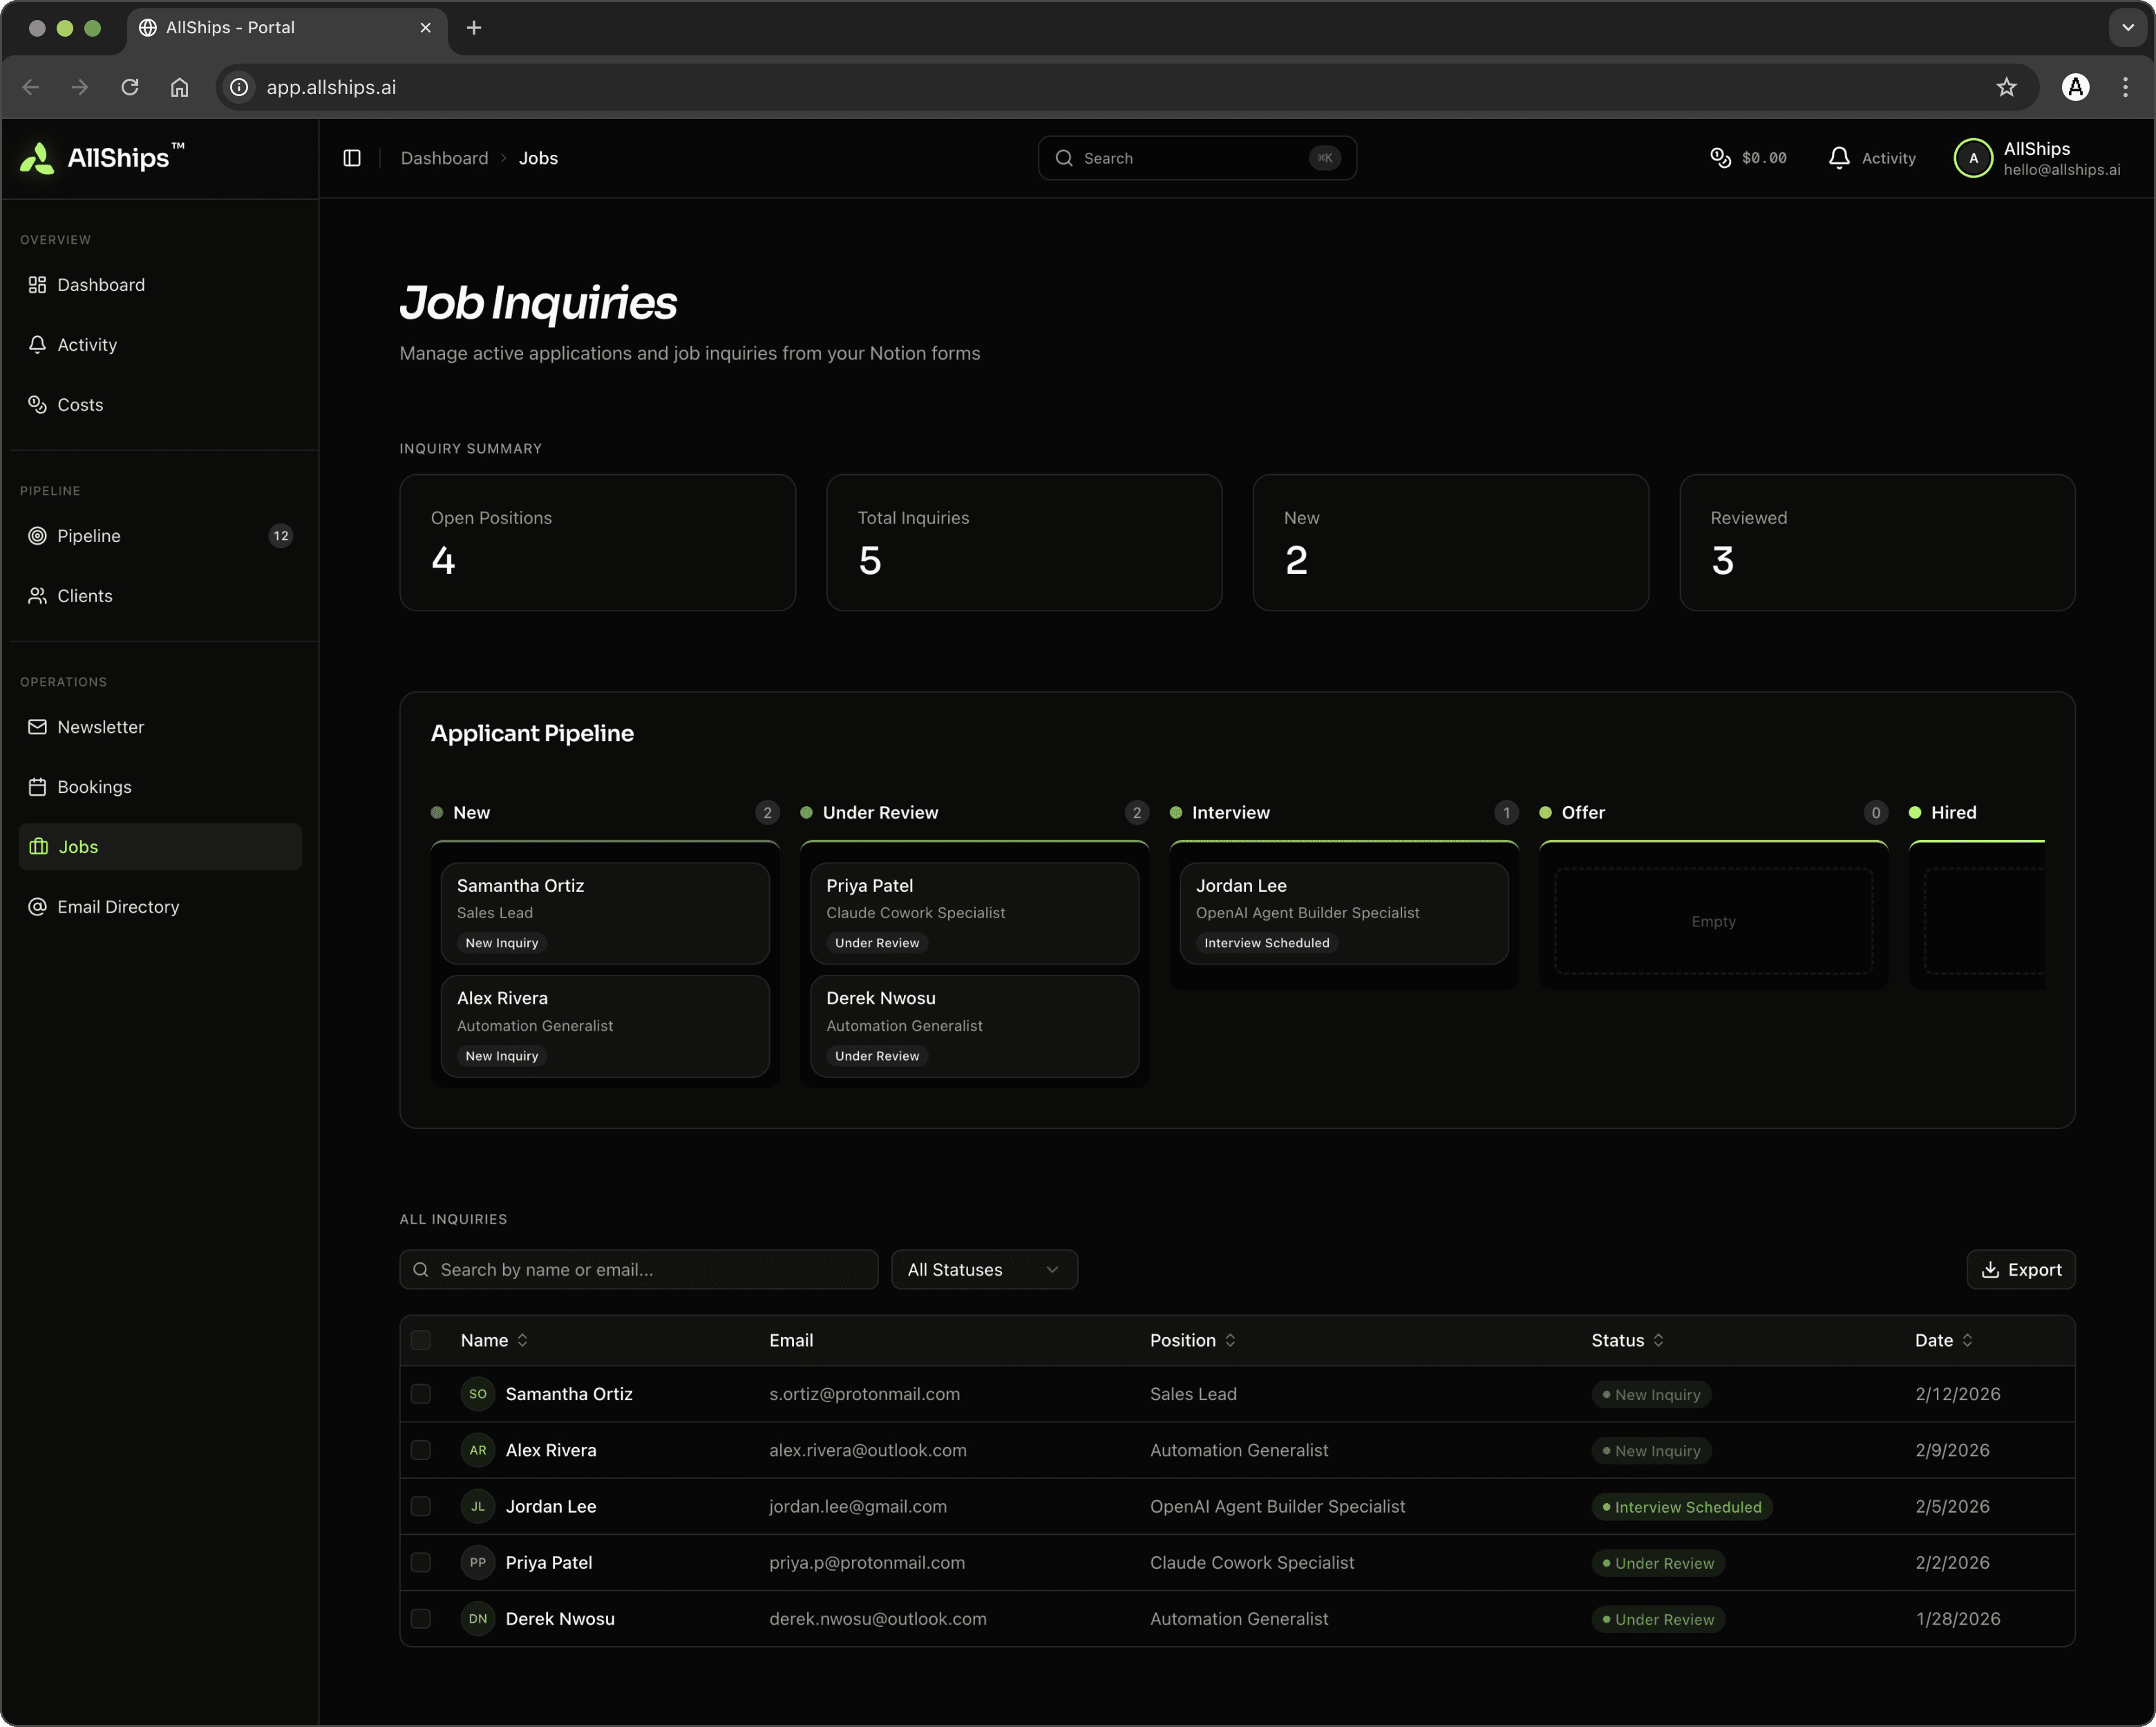Viewport: 2156px width, 1727px height.
Task: Open Pipeline in the sidebar
Action: tap(89, 535)
